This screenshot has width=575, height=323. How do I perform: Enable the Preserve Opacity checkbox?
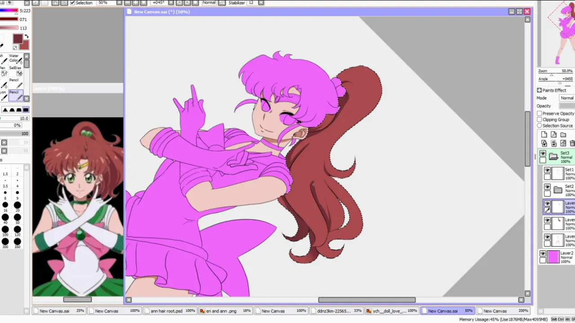pyautogui.click(x=540, y=113)
